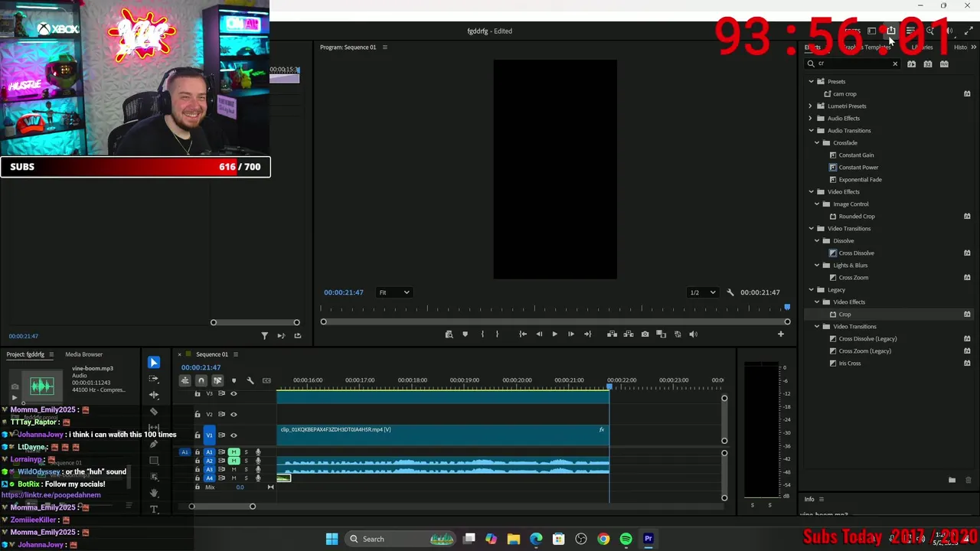
Task: Open the Fit zoom level dropdown
Action: coord(394,292)
